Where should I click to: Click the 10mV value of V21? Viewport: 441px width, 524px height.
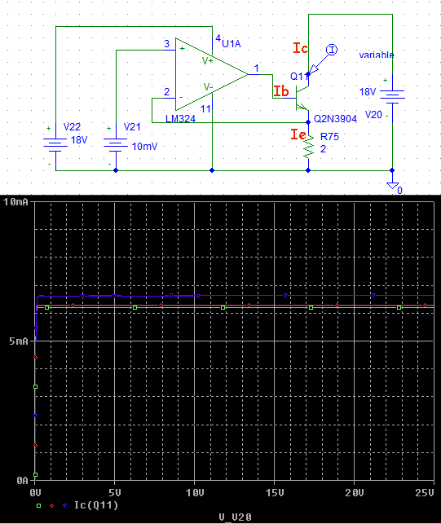click(x=144, y=147)
